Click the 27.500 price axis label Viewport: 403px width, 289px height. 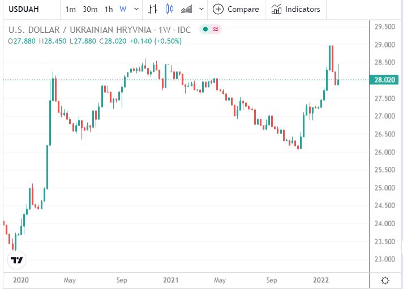click(x=384, y=98)
